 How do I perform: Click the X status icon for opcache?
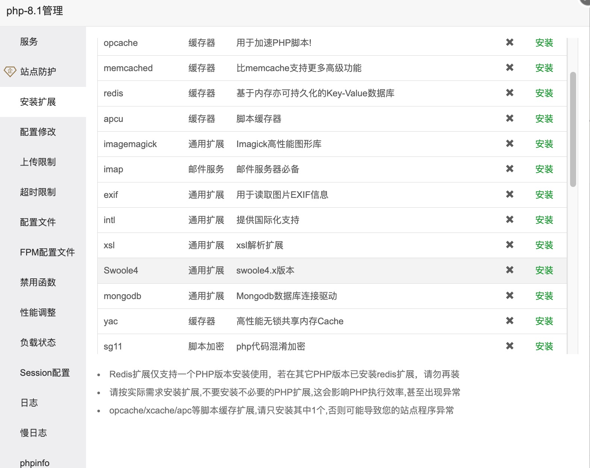[x=510, y=42]
